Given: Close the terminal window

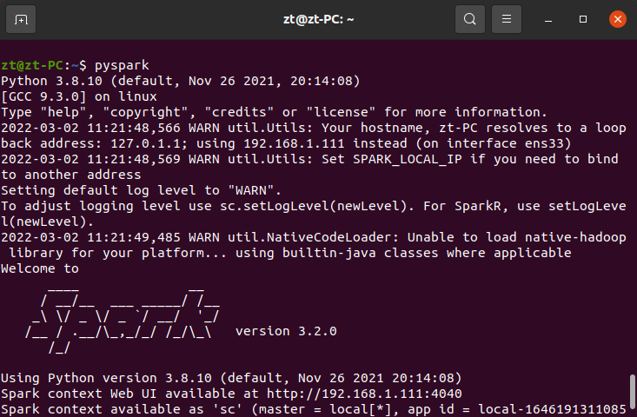Looking at the screenshot, I should tap(618, 19).
